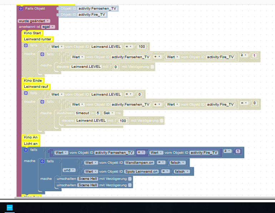Edit the 5 delay value in Ausführen timeout
The height and width of the screenshot is (213, 275).
98,113
